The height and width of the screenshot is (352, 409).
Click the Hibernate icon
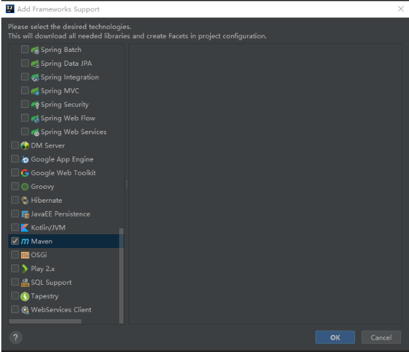coord(25,200)
